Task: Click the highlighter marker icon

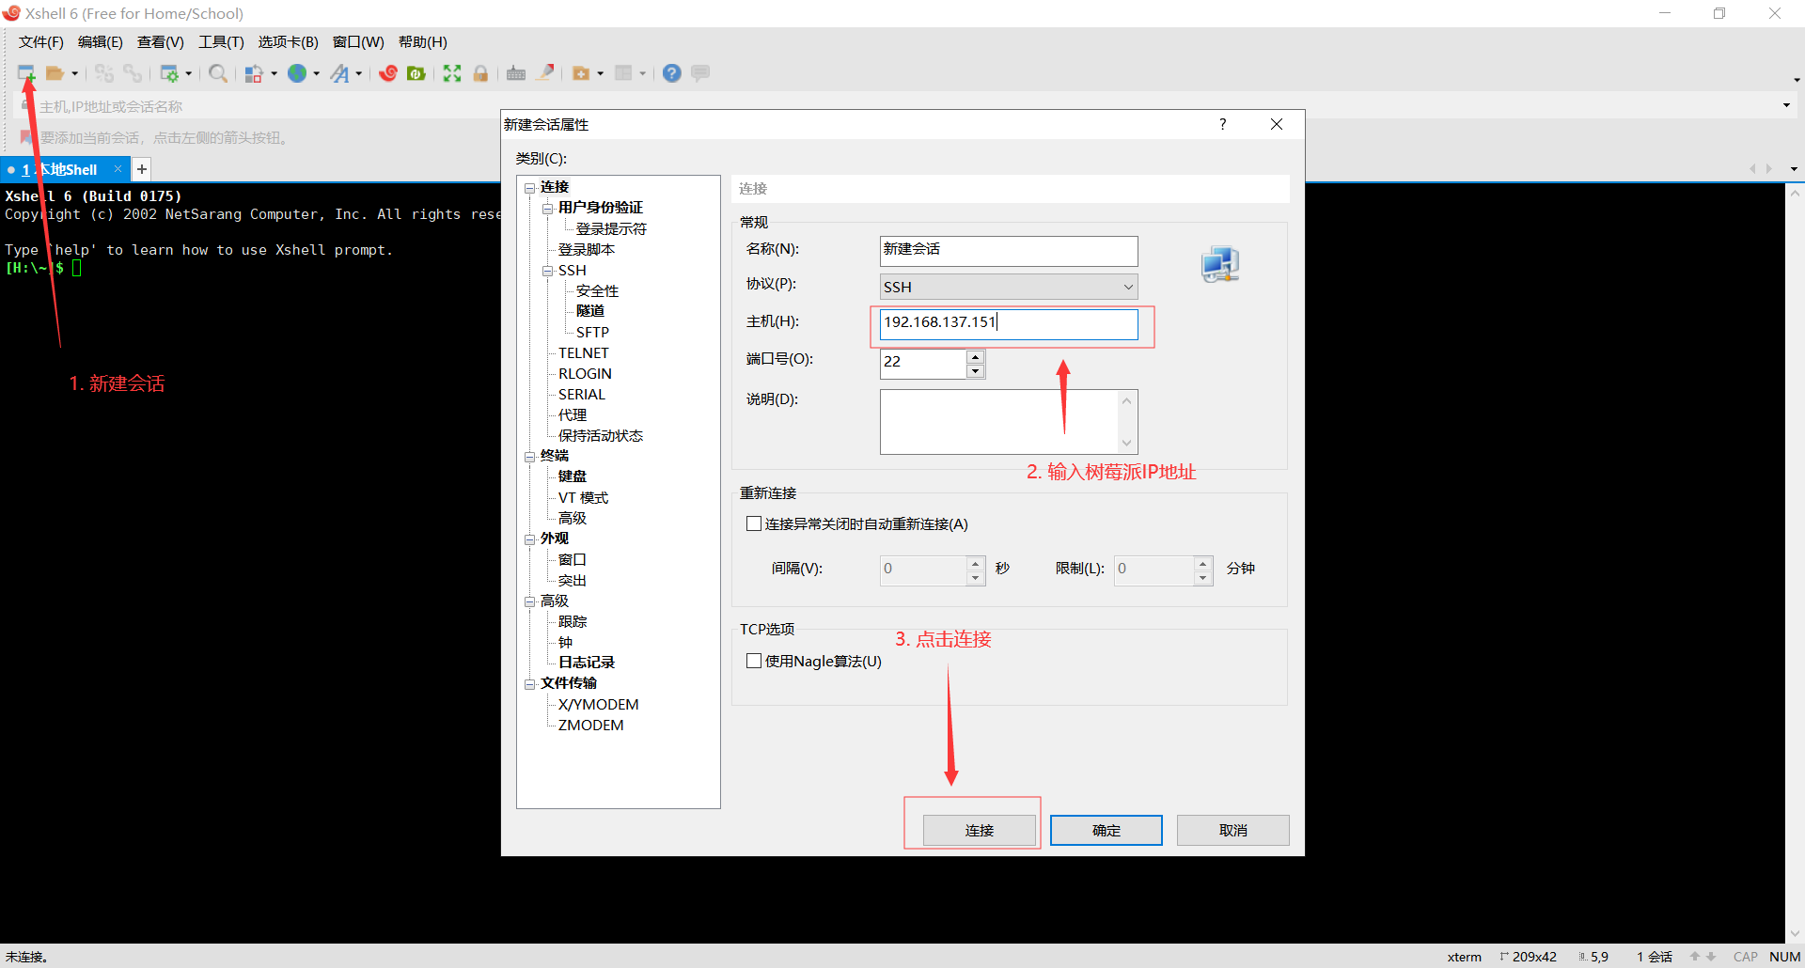Action: (x=545, y=73)
